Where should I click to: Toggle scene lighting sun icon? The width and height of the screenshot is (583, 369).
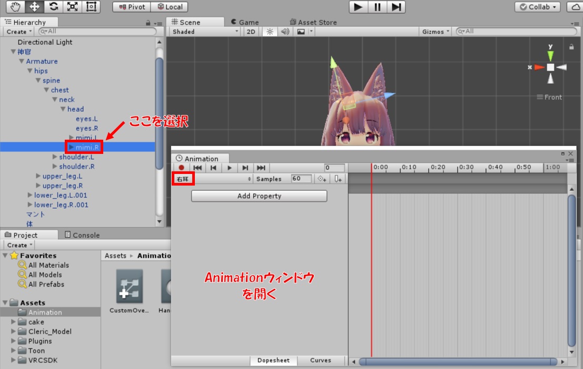pos(270,32)
